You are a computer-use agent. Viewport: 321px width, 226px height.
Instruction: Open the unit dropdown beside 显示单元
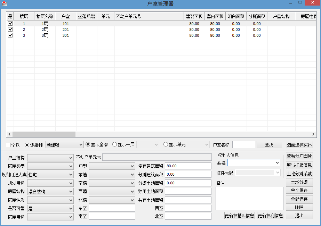pos(198,145)
